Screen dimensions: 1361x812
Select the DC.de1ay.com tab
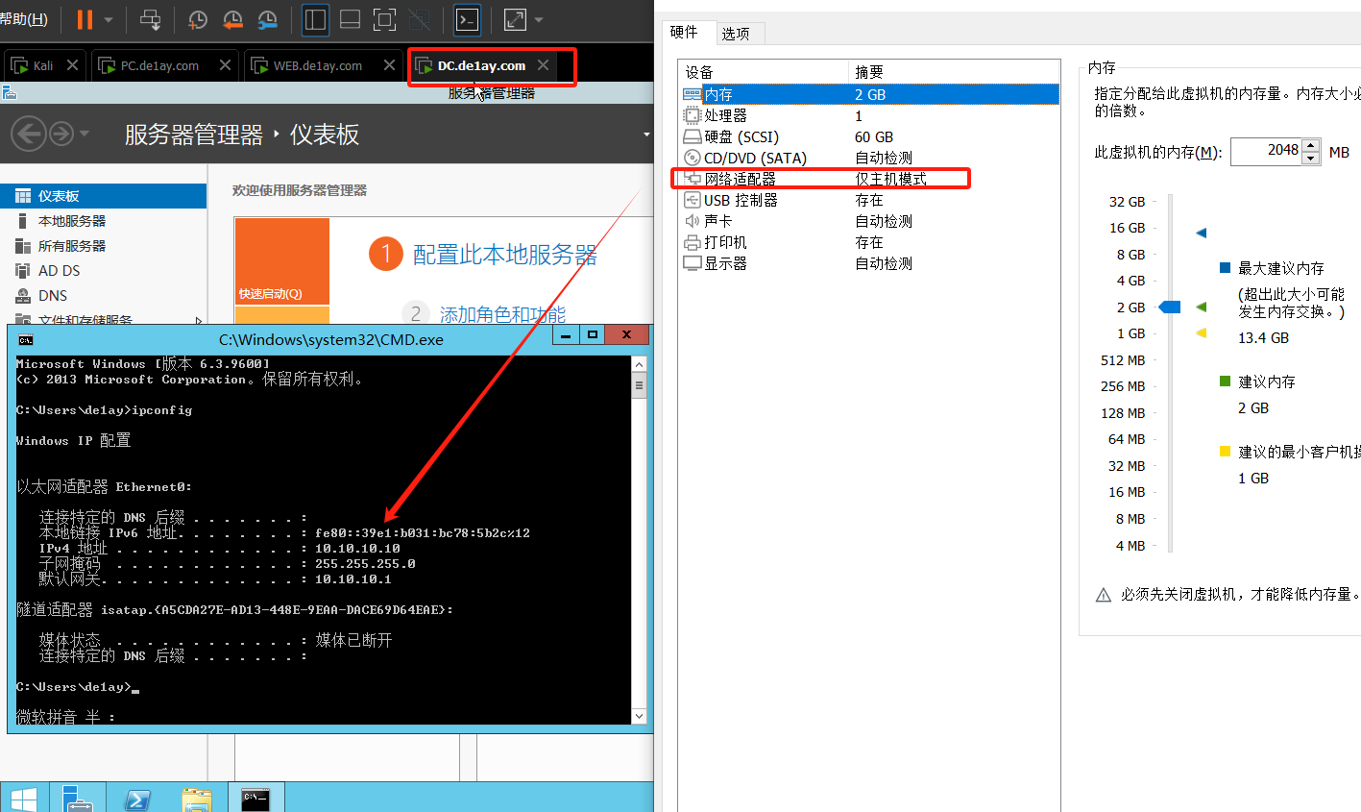pos(482,65)
